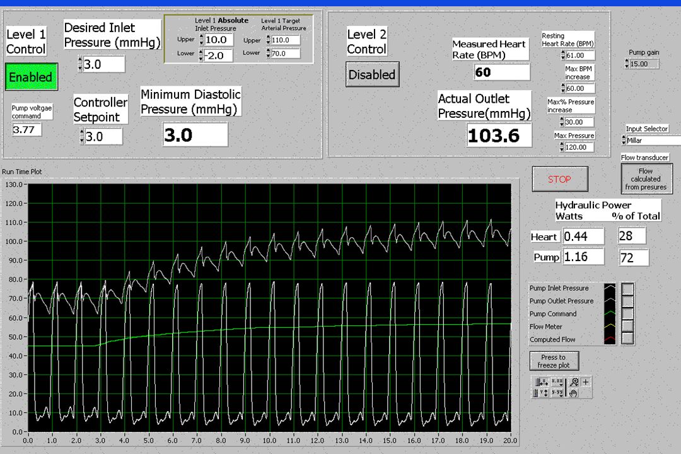Toggle visibility box for Flow Meter

click(x=627, y=326)
